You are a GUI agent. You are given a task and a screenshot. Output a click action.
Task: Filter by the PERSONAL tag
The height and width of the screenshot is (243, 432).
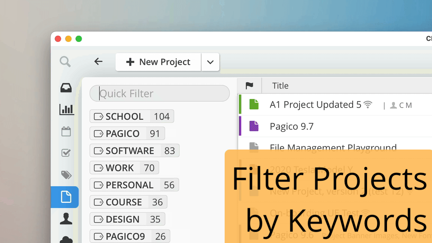point(134,185)
